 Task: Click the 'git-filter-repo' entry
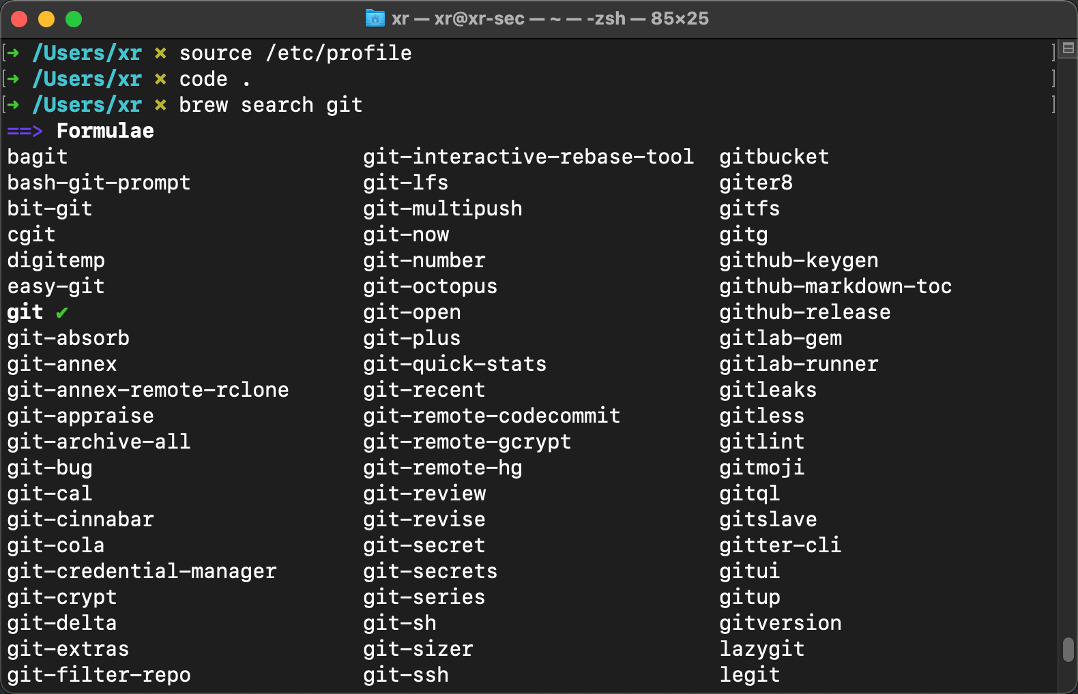pos(99,675)
